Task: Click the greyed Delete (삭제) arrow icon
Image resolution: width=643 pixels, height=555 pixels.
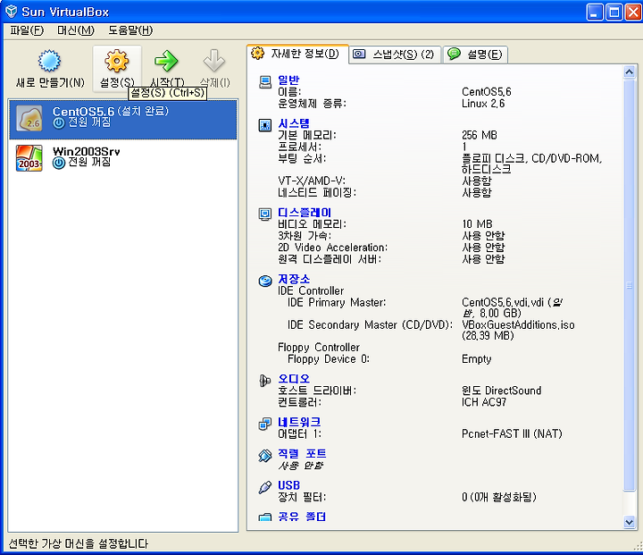Action: click(214, 61)
